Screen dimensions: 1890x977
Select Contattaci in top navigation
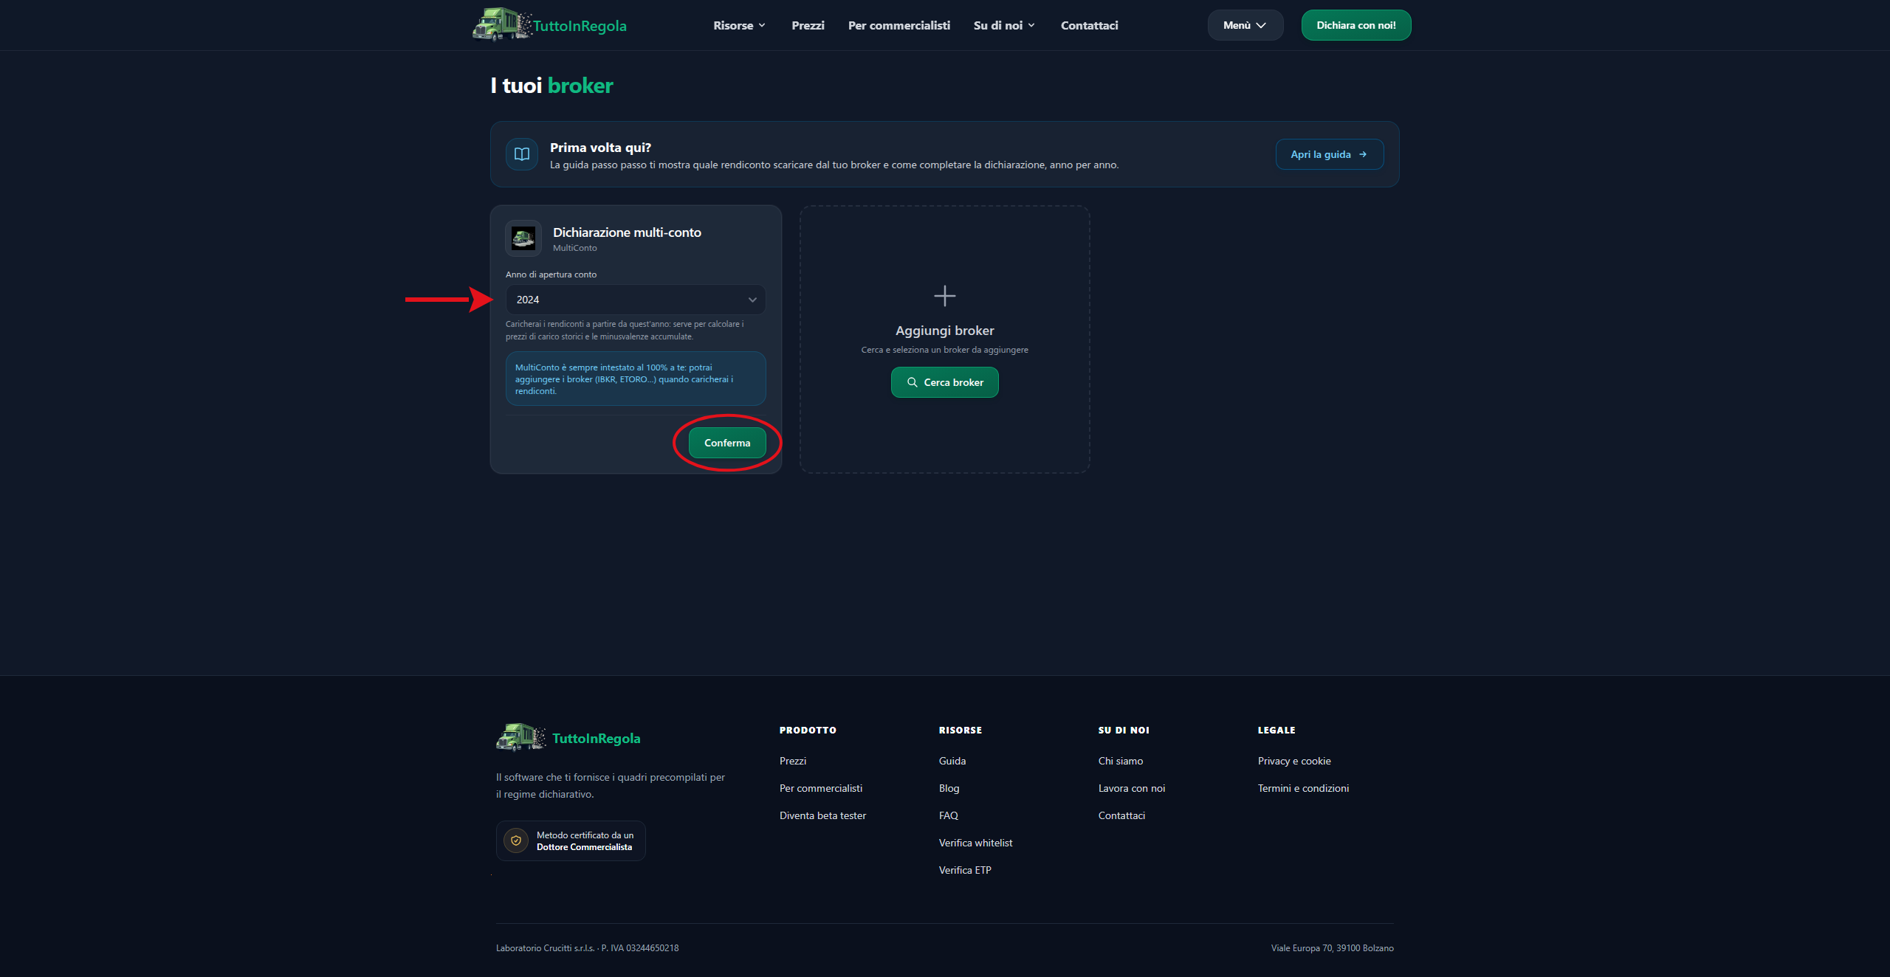(1089, 25)
